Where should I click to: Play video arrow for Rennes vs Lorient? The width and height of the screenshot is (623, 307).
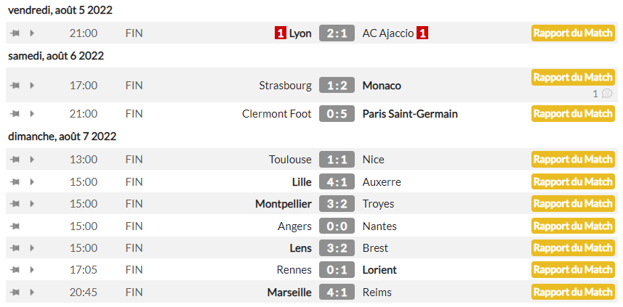(32, 270)
